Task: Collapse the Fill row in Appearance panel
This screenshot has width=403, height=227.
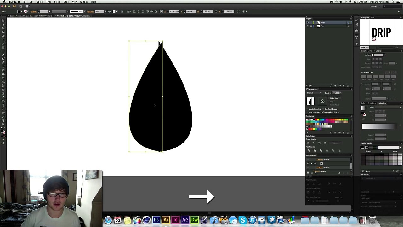Action: (311, 164)
